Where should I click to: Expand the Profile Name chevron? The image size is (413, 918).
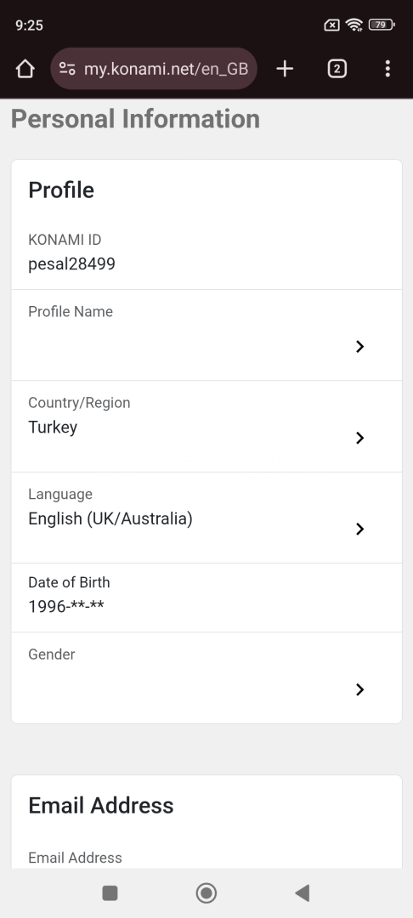[359, 347]
